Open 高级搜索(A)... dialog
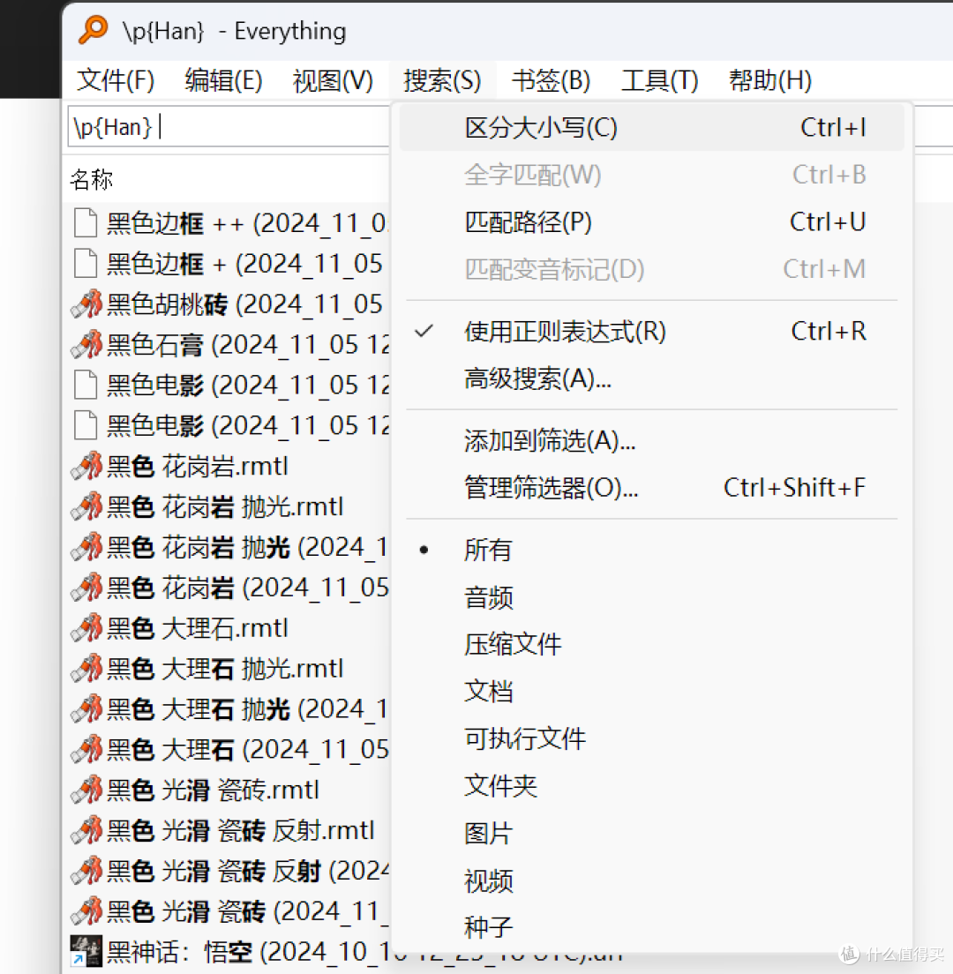 click(652, 378)
